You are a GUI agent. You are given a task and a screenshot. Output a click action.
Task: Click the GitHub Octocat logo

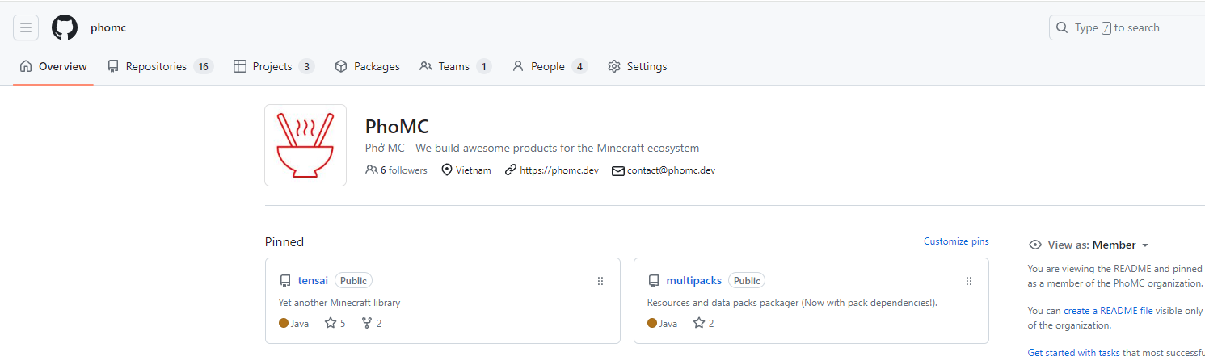point(65,27)
